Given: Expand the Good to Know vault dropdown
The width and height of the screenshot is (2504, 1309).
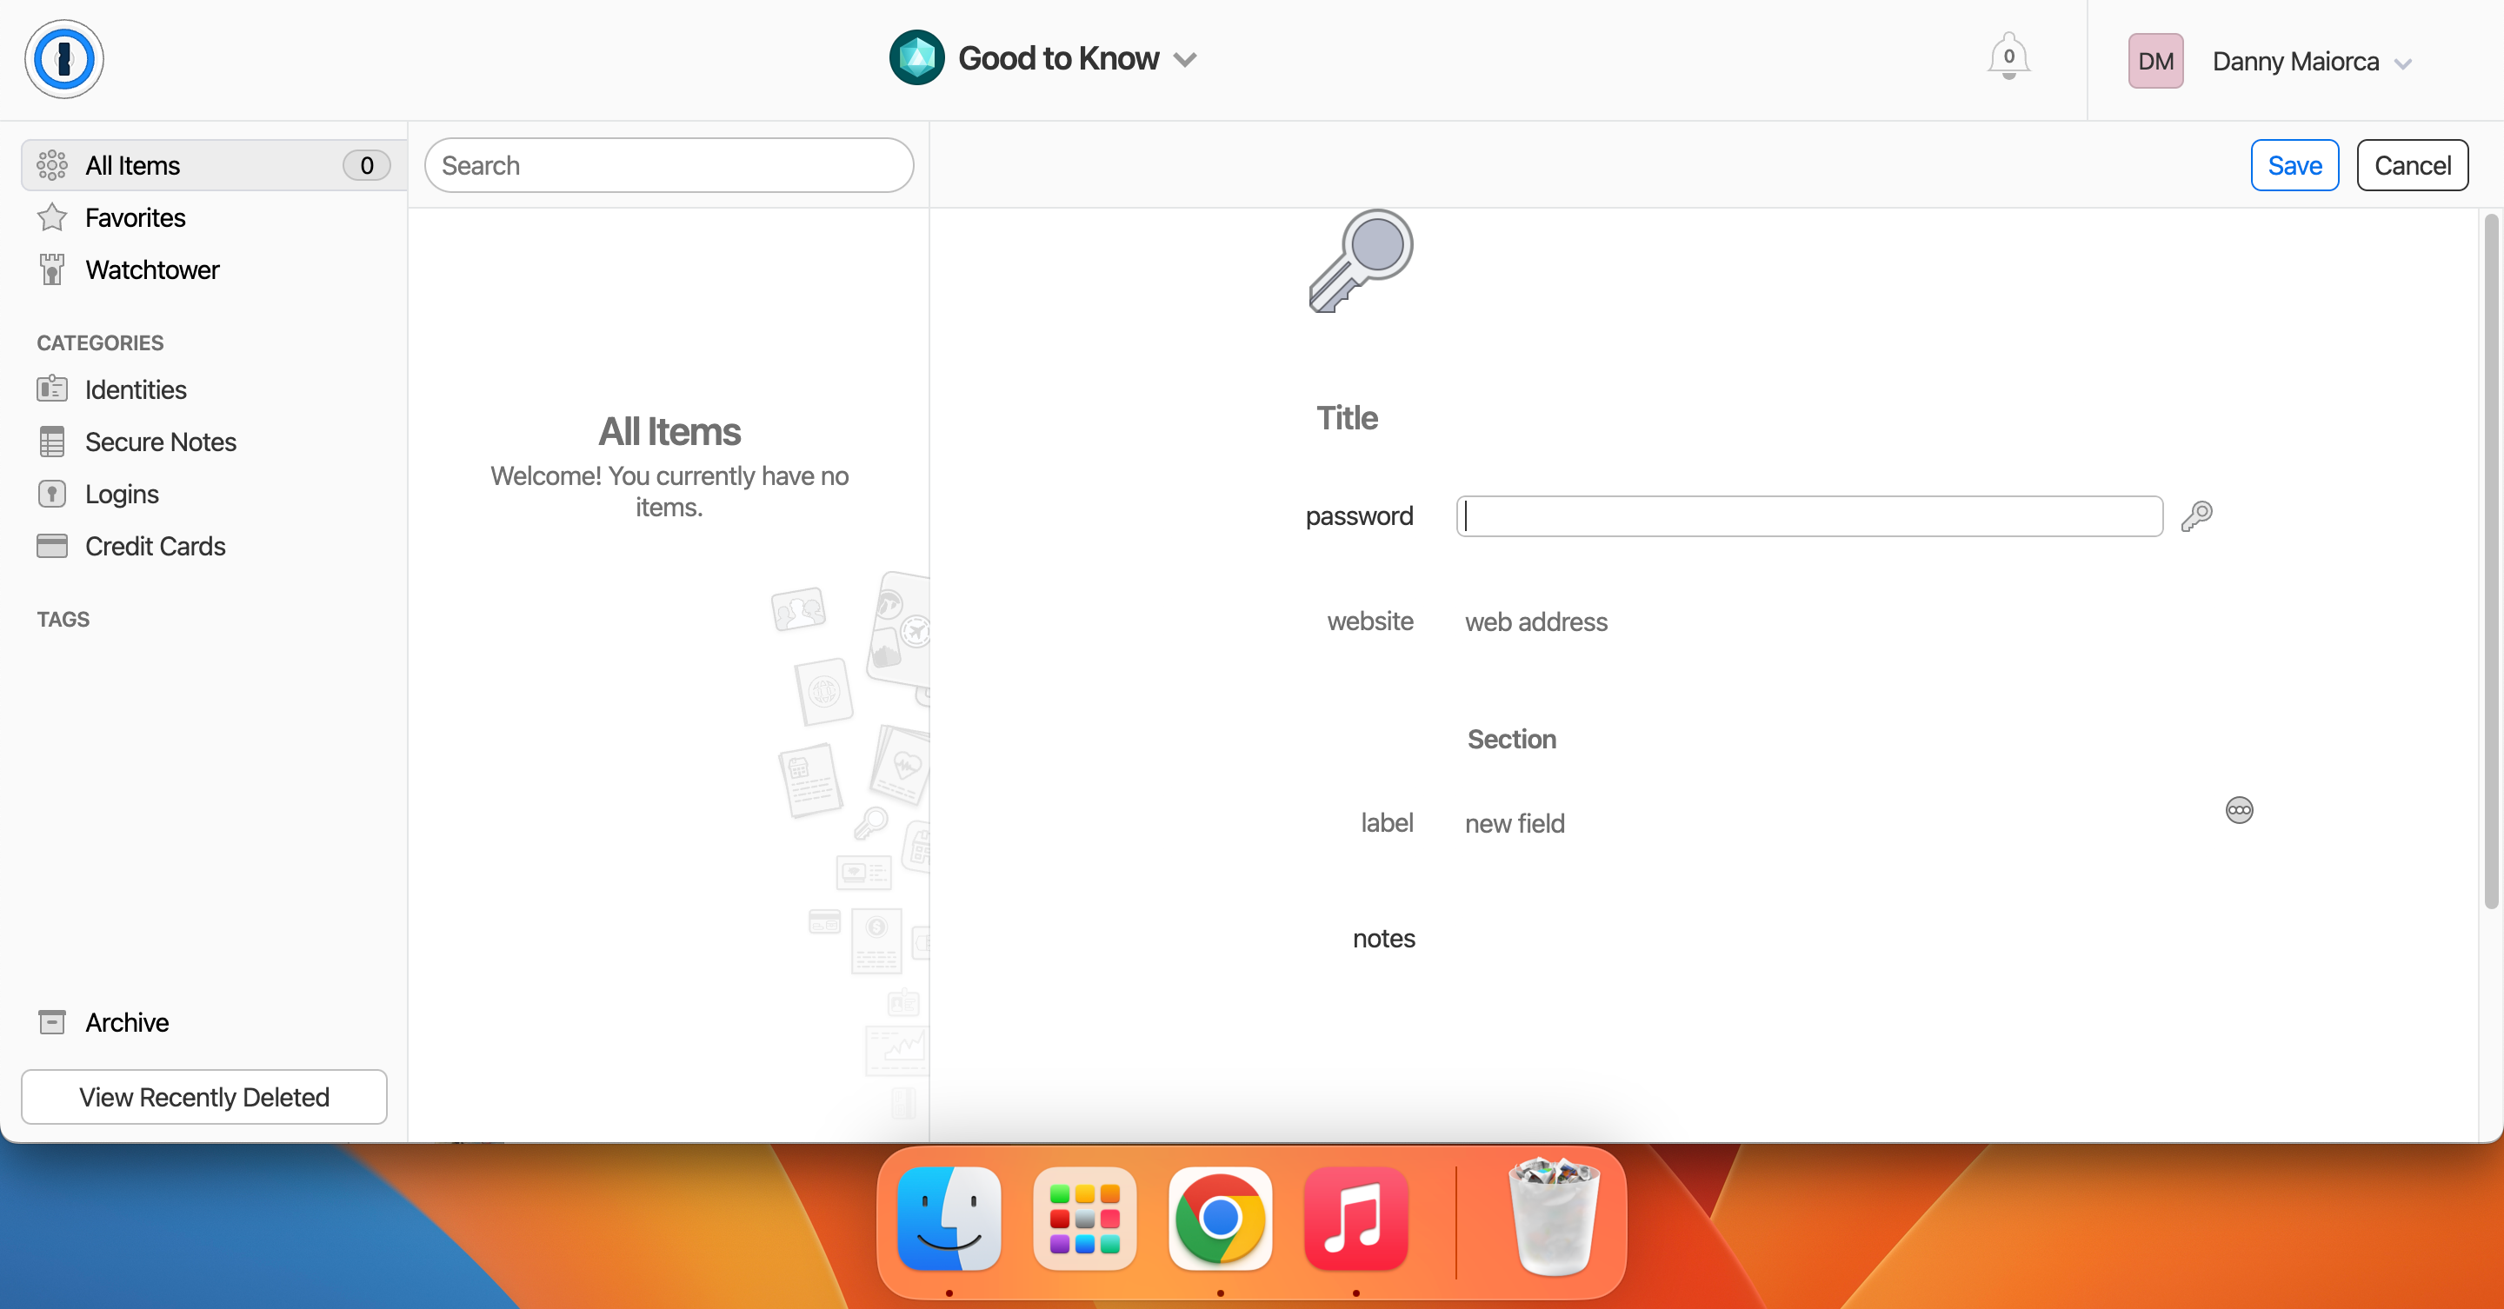Looking at the screenshot, I should pos(1184,60).
